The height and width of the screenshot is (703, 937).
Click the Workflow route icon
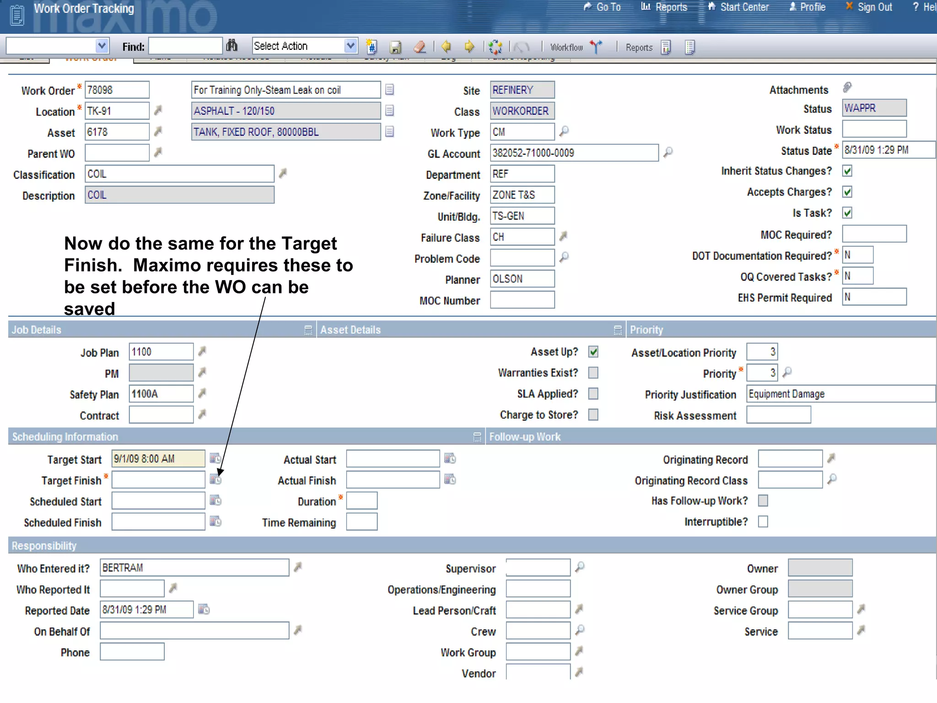tap(596, 46)
